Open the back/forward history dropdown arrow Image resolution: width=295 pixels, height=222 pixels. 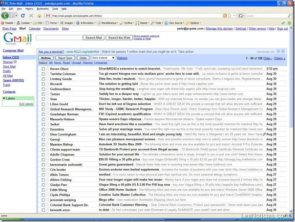pos(17,16)
